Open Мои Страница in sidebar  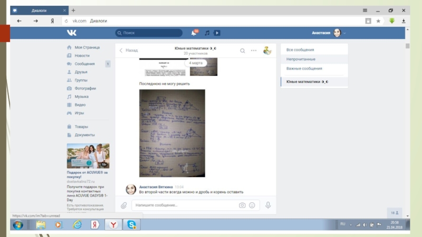(87, 47)
